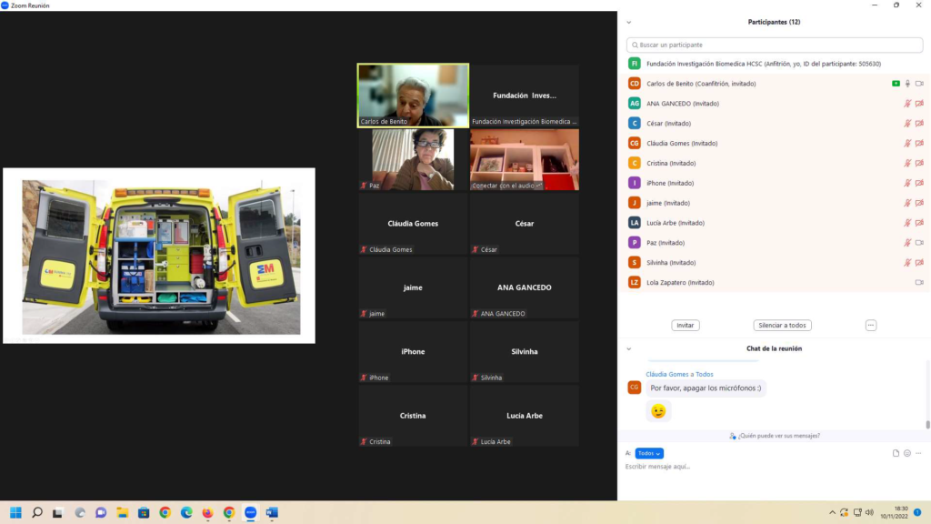Click Silvinha's camera-off icon
The width and height of the screenshot is (931, 524).
coord(919,263)
